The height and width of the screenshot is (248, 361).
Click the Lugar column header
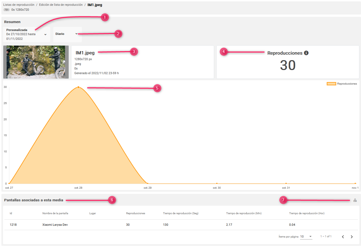pos(93,213)
